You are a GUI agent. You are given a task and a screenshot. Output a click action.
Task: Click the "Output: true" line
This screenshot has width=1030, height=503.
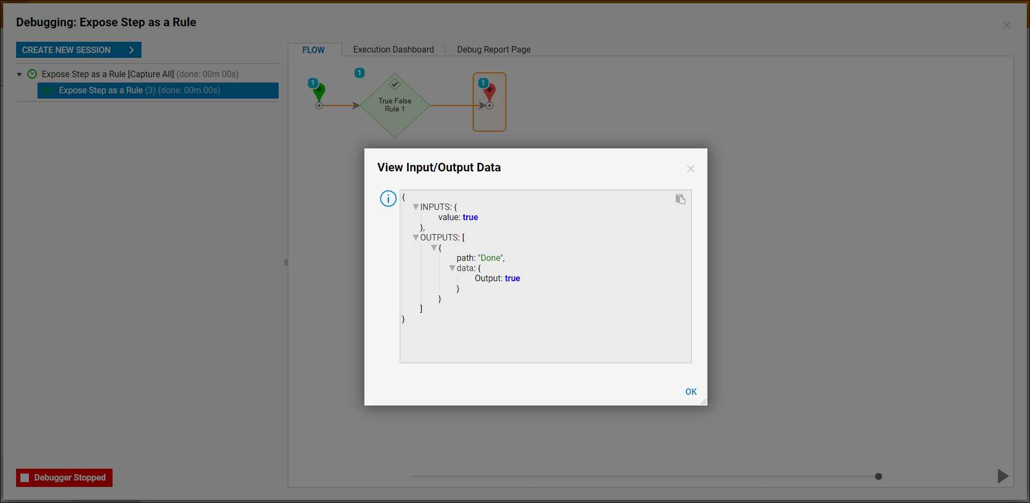click(x=497, y=278)
